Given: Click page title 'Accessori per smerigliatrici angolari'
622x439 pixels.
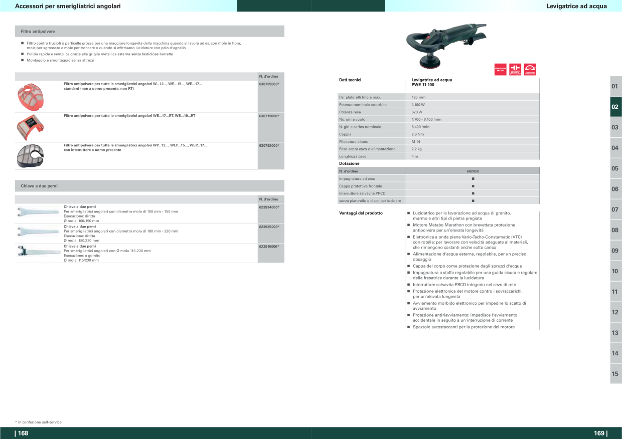Looking at the screenshot, I should (68, 6).
